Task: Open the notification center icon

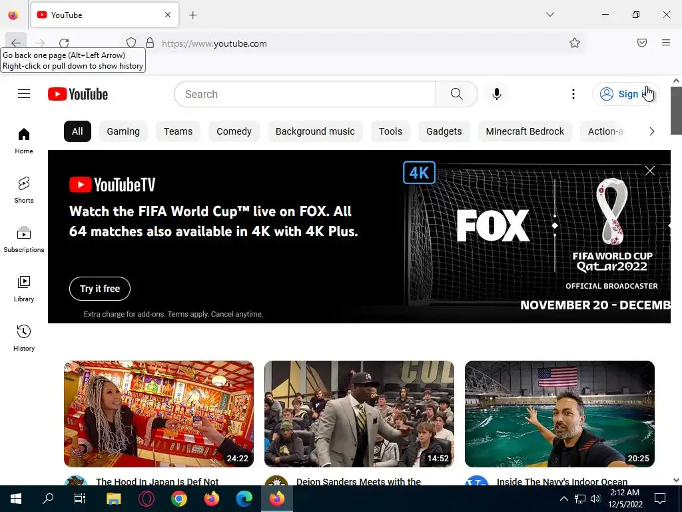Action: (660, 499)
